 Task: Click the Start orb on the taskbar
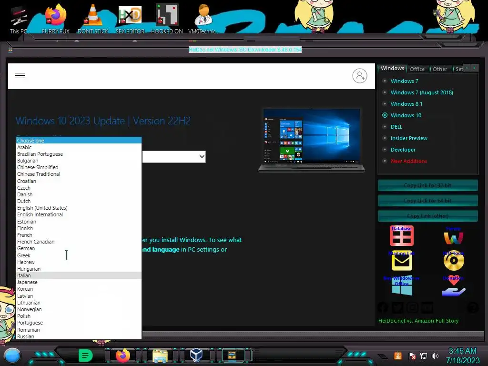pyautogui.click(x=12, y=356)
